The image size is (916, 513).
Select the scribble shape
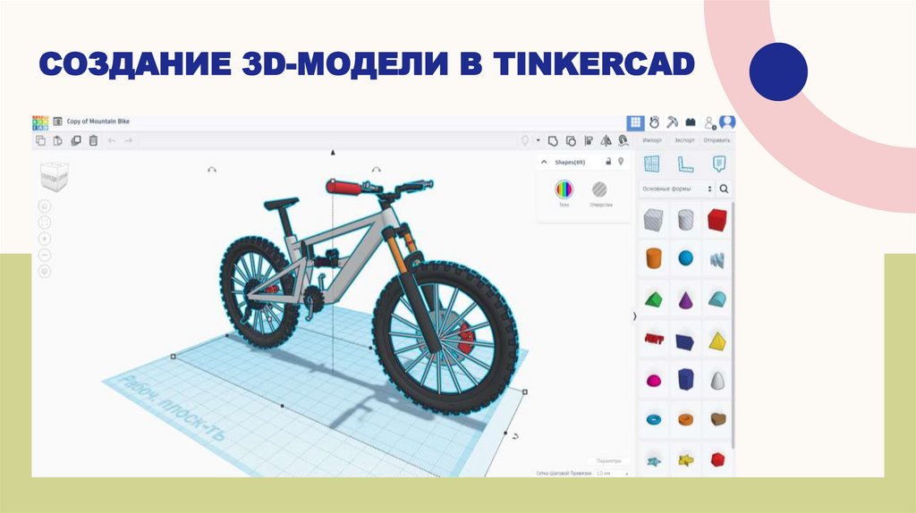pyautogui.click(x=717, y=259)
